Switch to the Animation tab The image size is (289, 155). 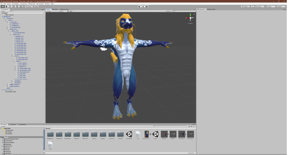[22, 125]
